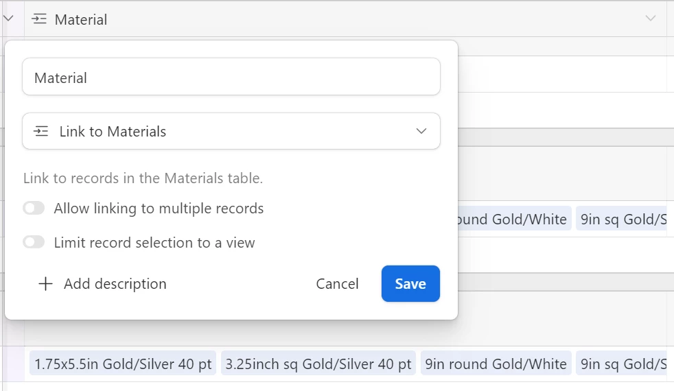Click the chevron arrow in field type selector

click(x=421, y=131)
